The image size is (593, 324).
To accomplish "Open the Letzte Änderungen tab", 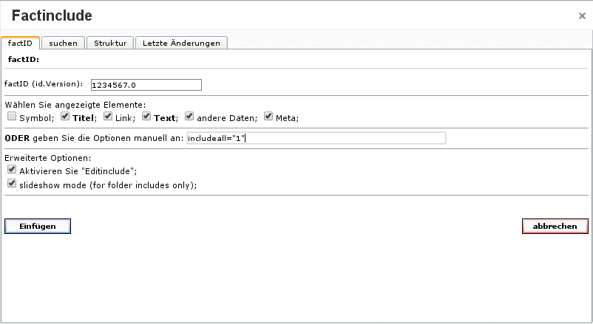I will tap(181, 43).
